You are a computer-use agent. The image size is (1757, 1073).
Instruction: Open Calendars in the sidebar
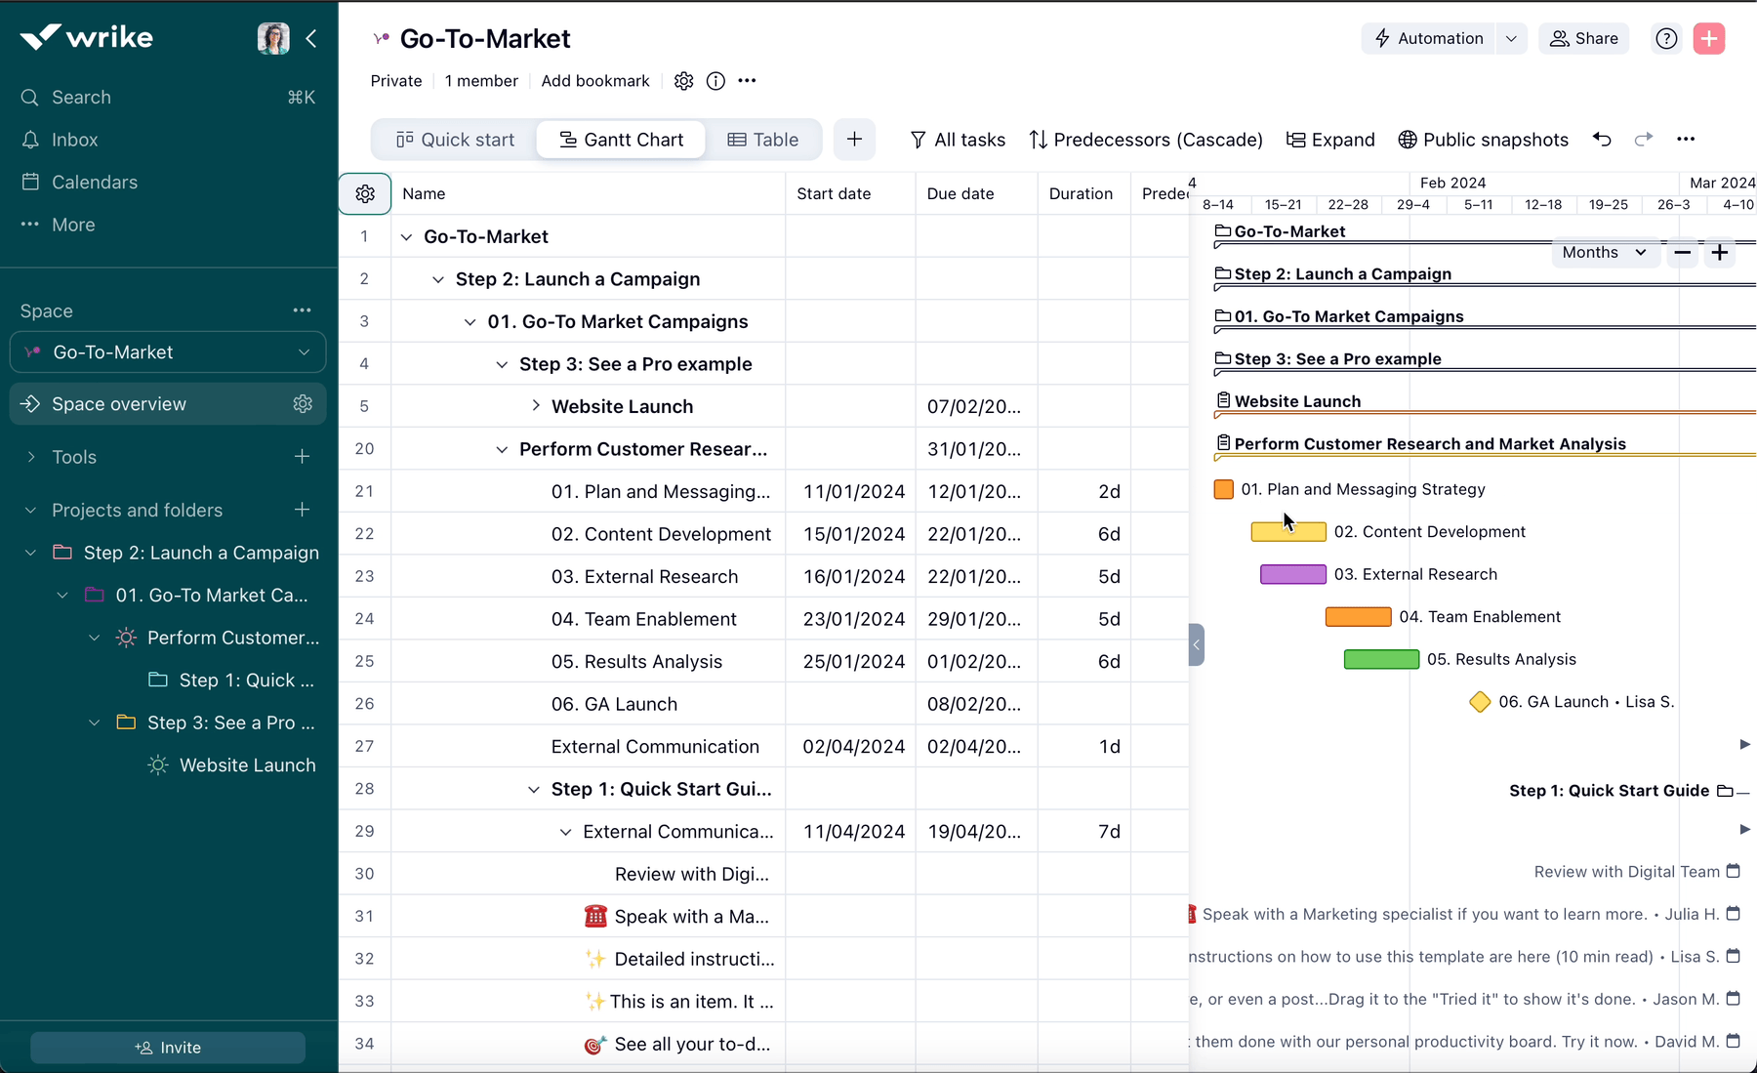point(93,182)
